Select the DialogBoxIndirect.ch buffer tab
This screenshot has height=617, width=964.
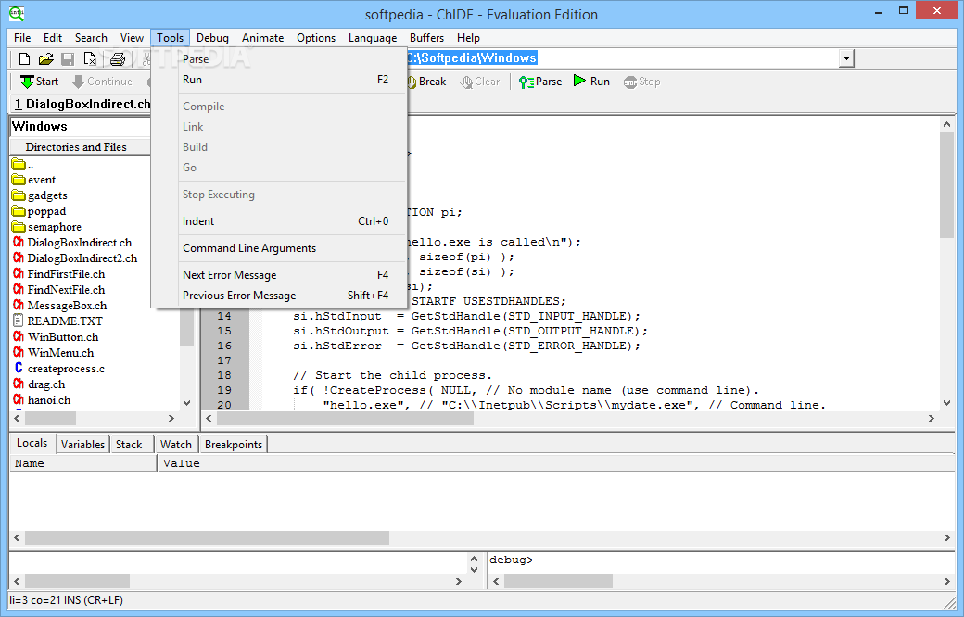tap(82, 105)
